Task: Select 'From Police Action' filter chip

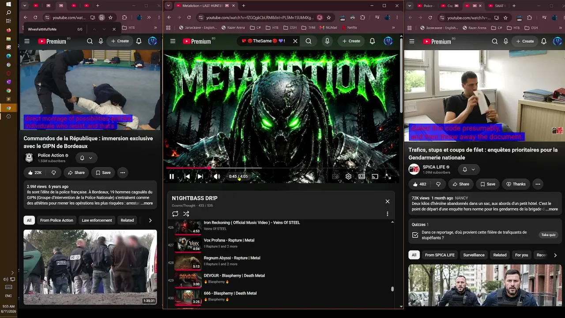Action: pos(56,220)
